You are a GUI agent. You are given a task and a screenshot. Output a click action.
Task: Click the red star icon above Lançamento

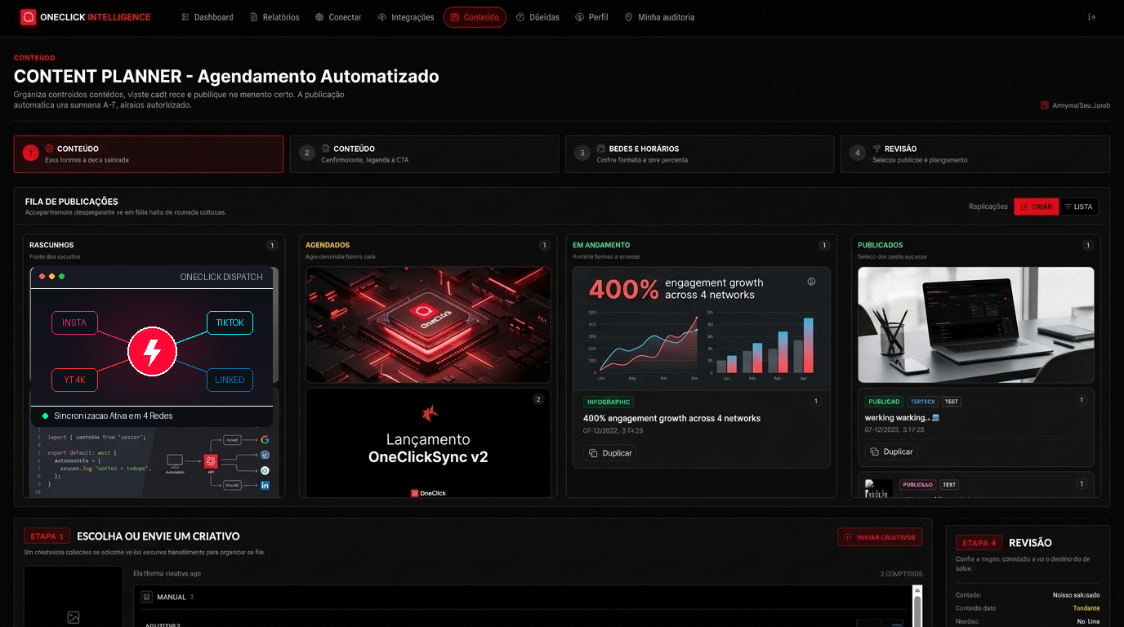tap(429, 413)
